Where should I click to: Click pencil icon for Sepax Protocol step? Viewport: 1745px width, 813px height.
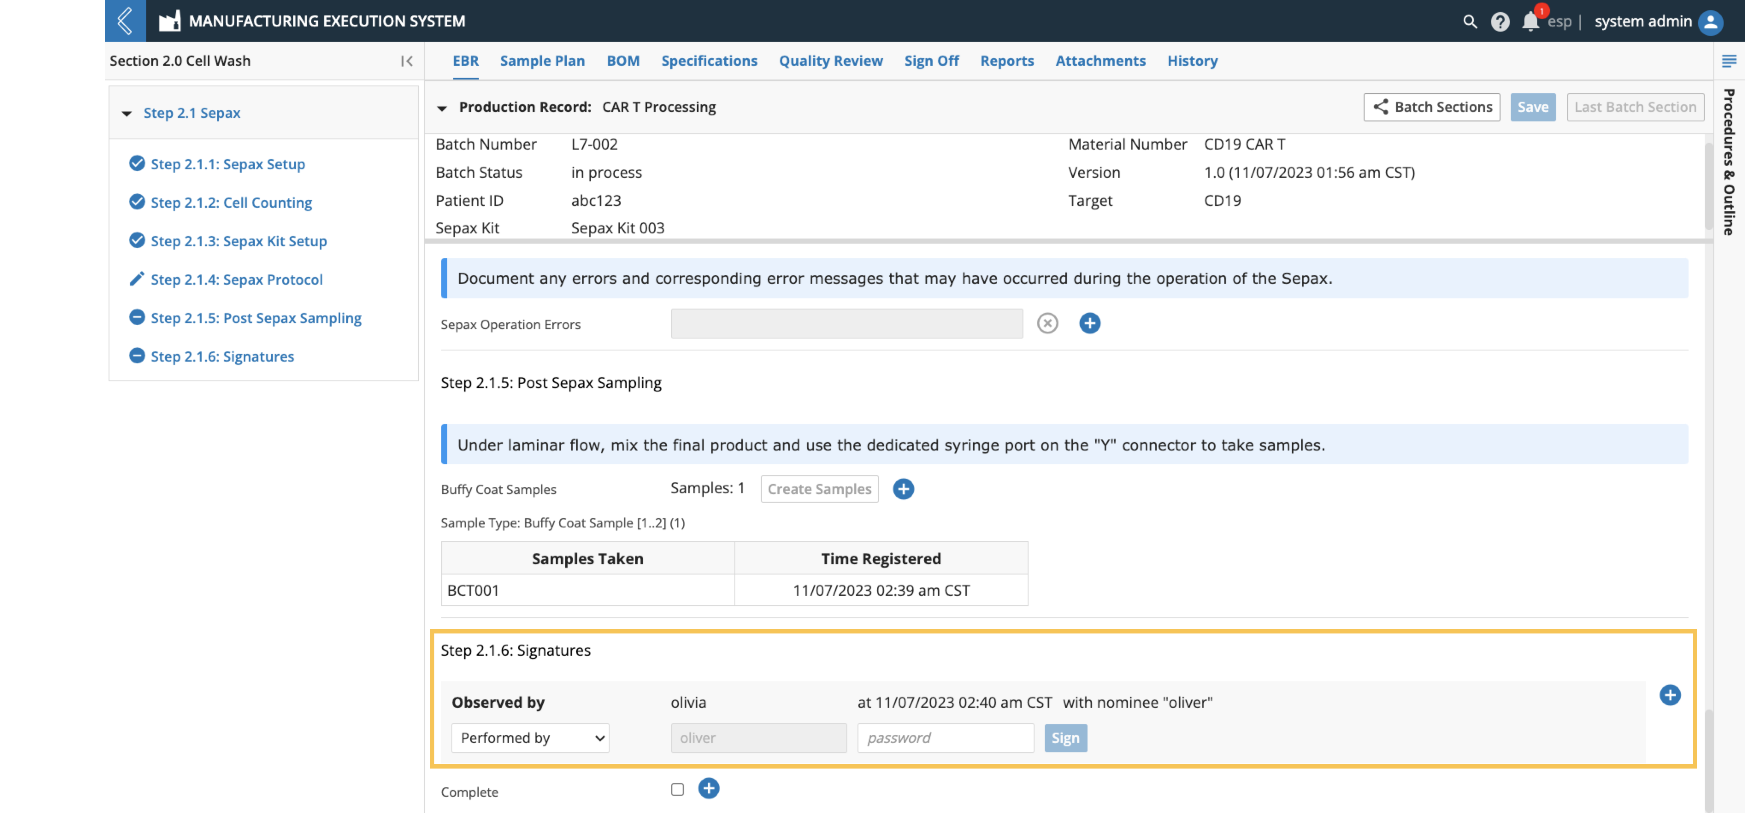[137, 279]
